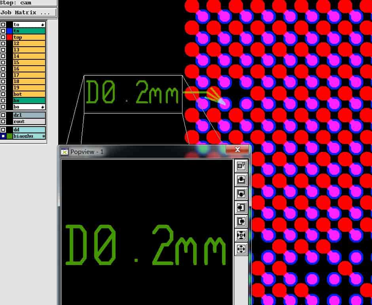Screen dimensions: 372x305
Task: Toggle display checkbox for layer 15
Action: pyautogui.click(x=3, y=63)
